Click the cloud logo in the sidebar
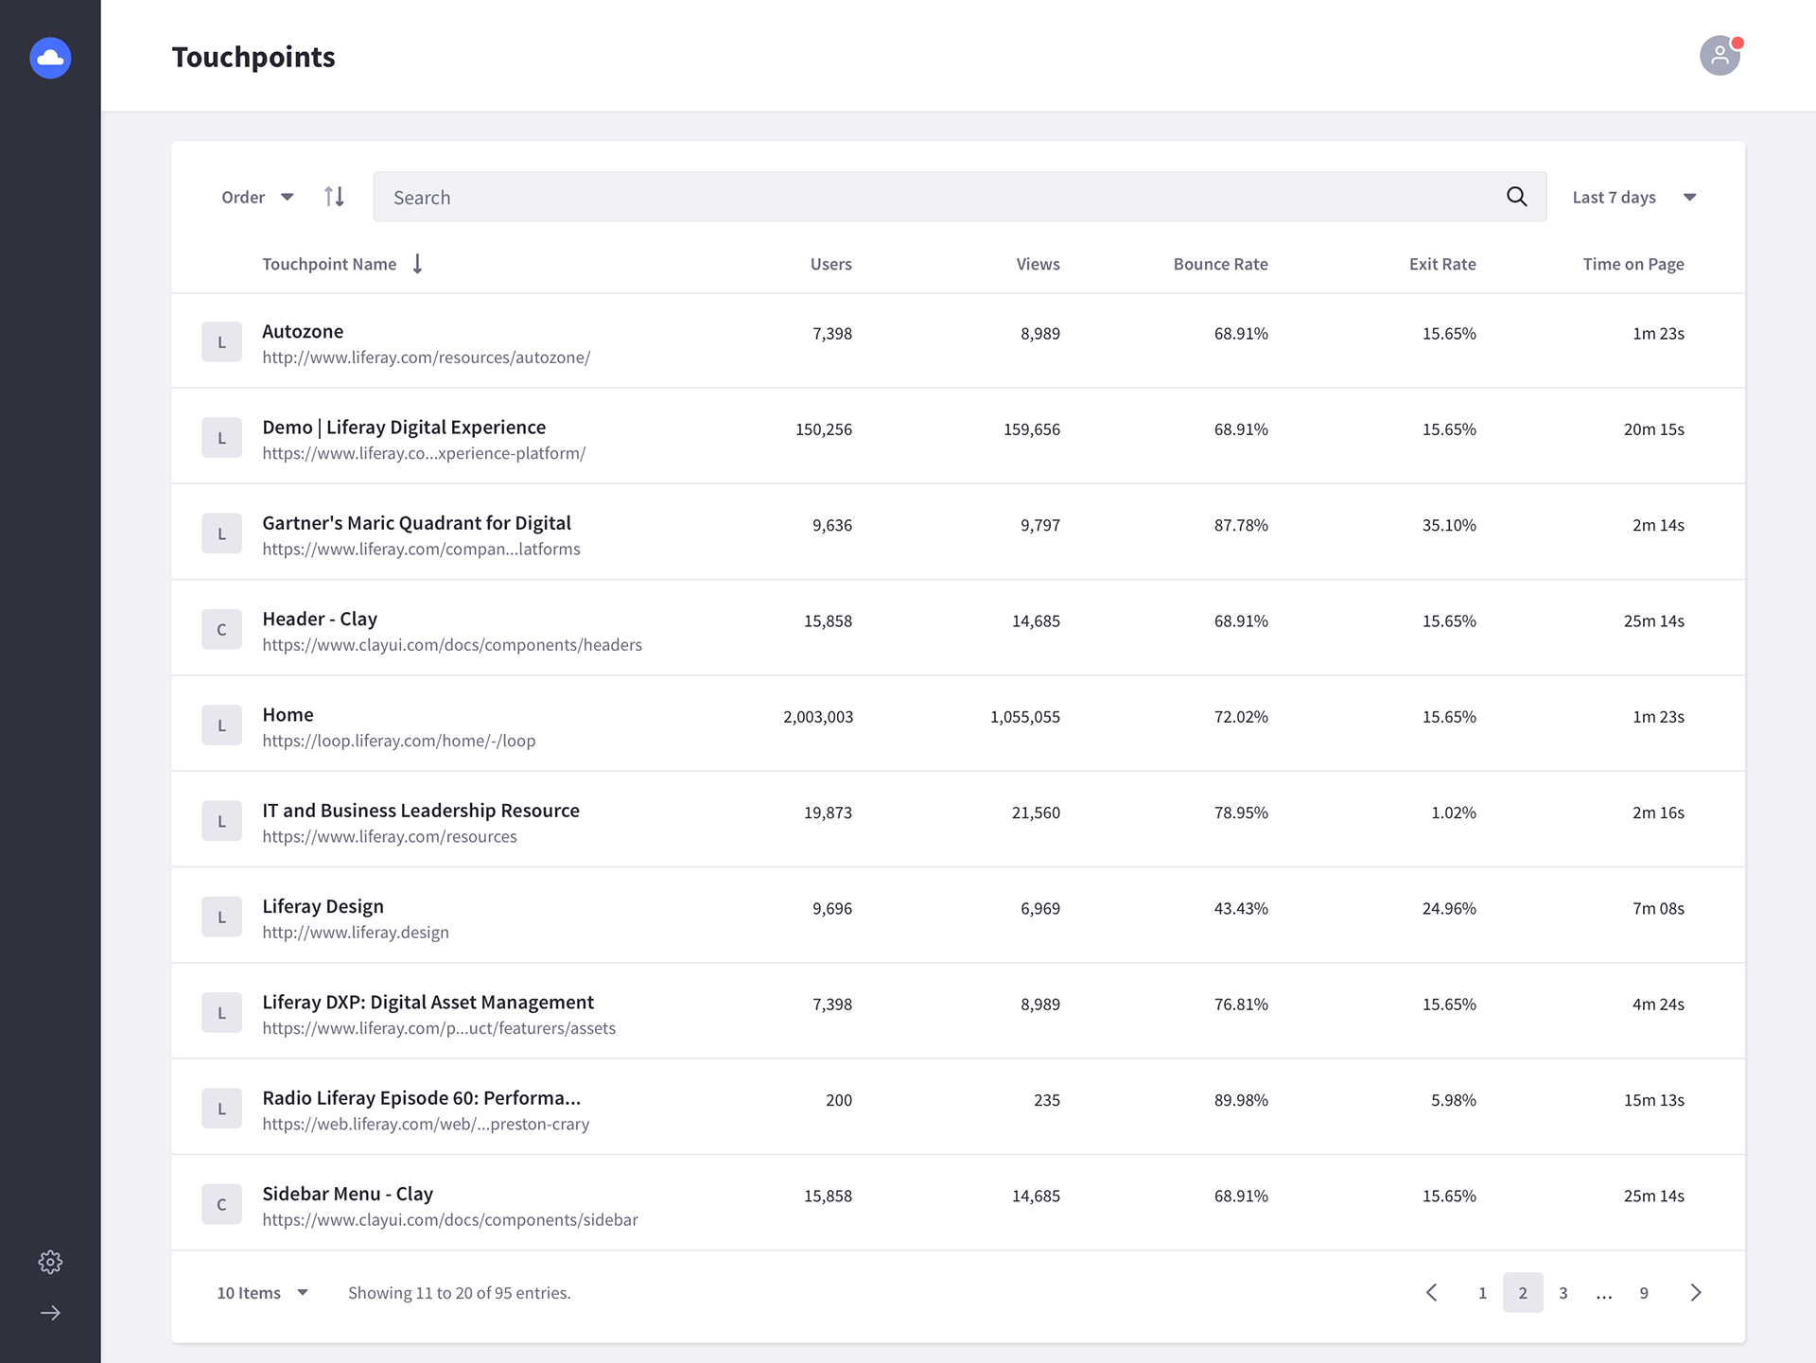Screen dimensions: 1816x1363 pyautogui.click(x=50, y=58)
